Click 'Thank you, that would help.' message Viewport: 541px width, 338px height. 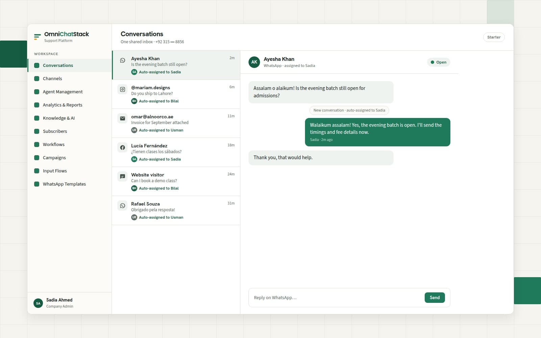click(321, 158)
